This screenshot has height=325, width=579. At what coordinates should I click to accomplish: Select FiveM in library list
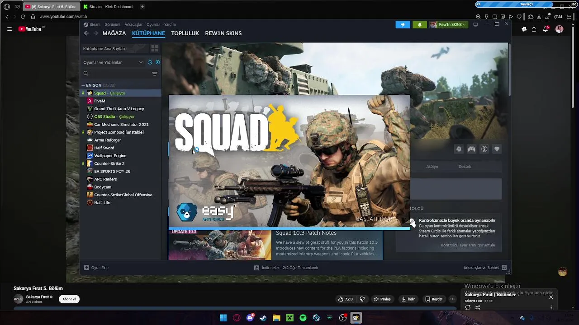(121, 101)
